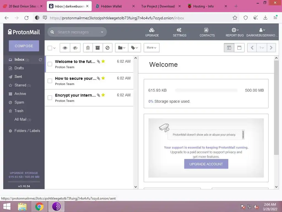Switch to 20 Best Onion Sites tab
This screenshot has height=212, width=282.
[x=23, y=6]
